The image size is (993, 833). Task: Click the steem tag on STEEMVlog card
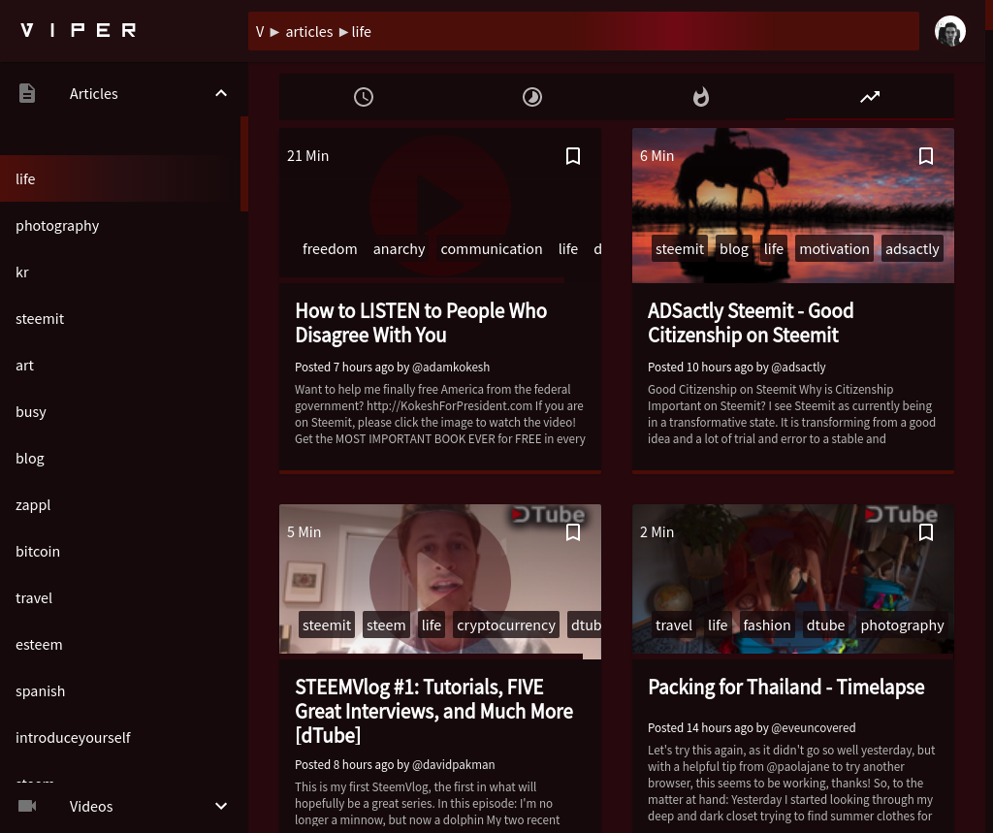[x=386, y=625]
